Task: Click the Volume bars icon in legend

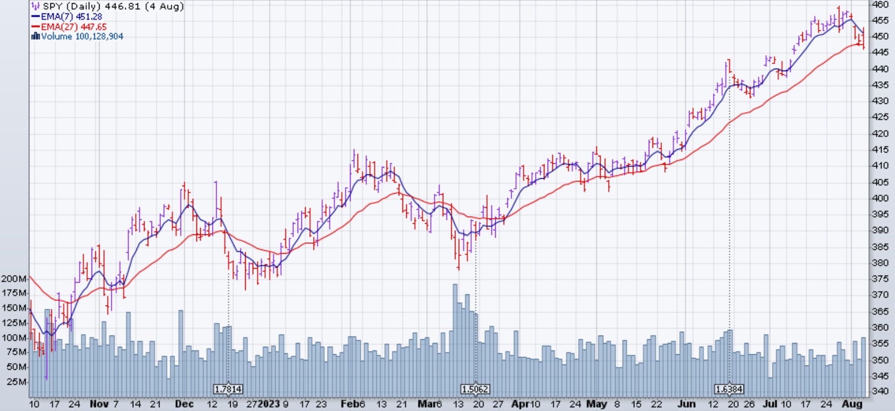Action: point(35,36)
